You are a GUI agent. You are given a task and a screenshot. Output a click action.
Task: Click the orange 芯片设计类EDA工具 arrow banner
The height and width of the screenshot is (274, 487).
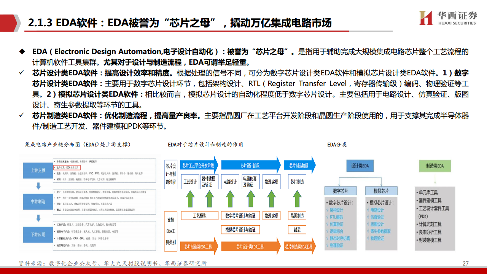(251, 246)
